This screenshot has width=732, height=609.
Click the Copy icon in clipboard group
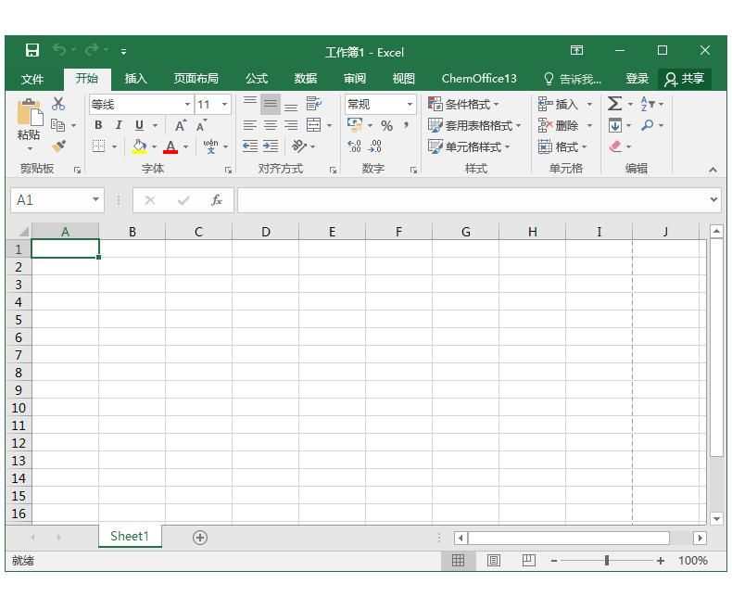pos(57,125)
